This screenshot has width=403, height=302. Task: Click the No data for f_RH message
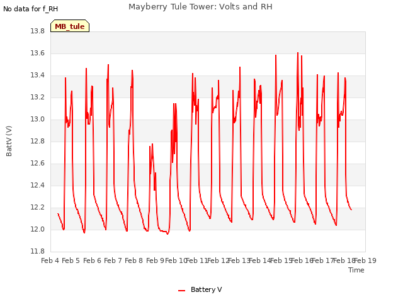click(30, 9)
